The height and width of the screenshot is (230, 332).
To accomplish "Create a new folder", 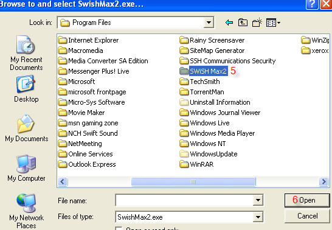I will (x=257, y=23).
